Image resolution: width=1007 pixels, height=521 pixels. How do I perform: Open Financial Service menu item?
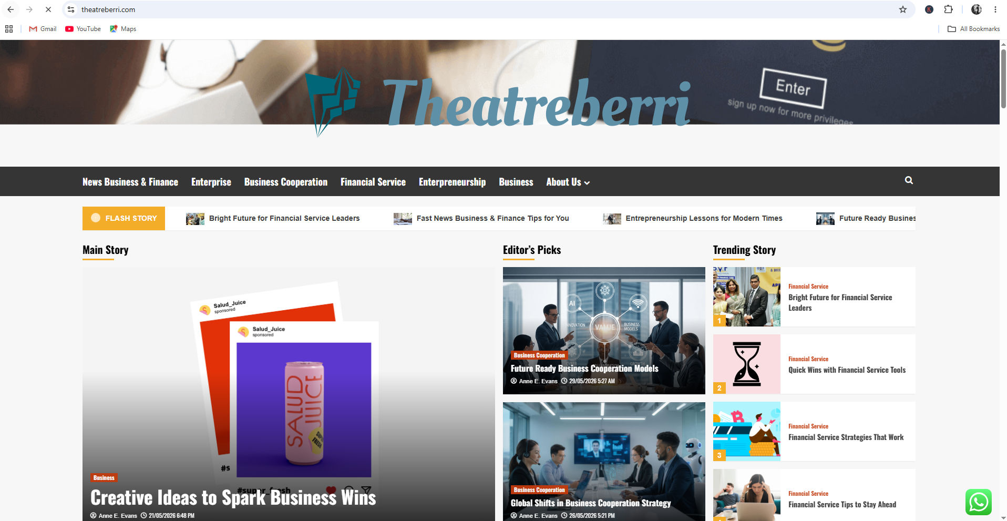[373, 182]
